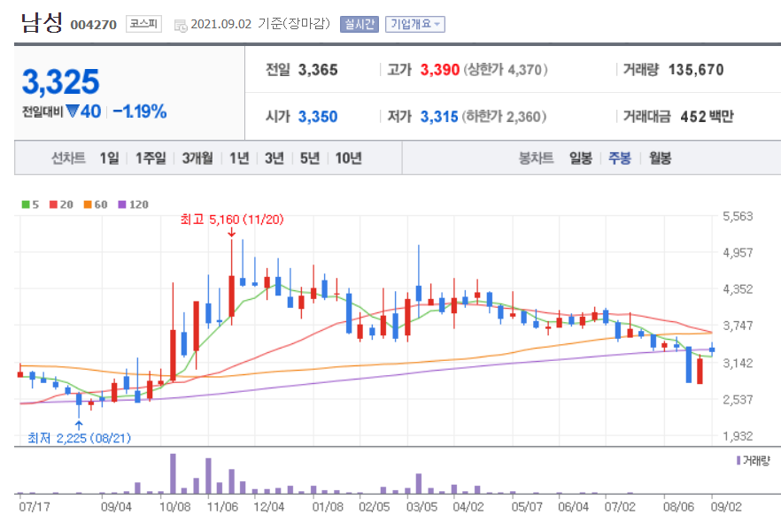Screen dimensions: 781x522
Task: Click the 남성 stock name link
Action: 42,23
